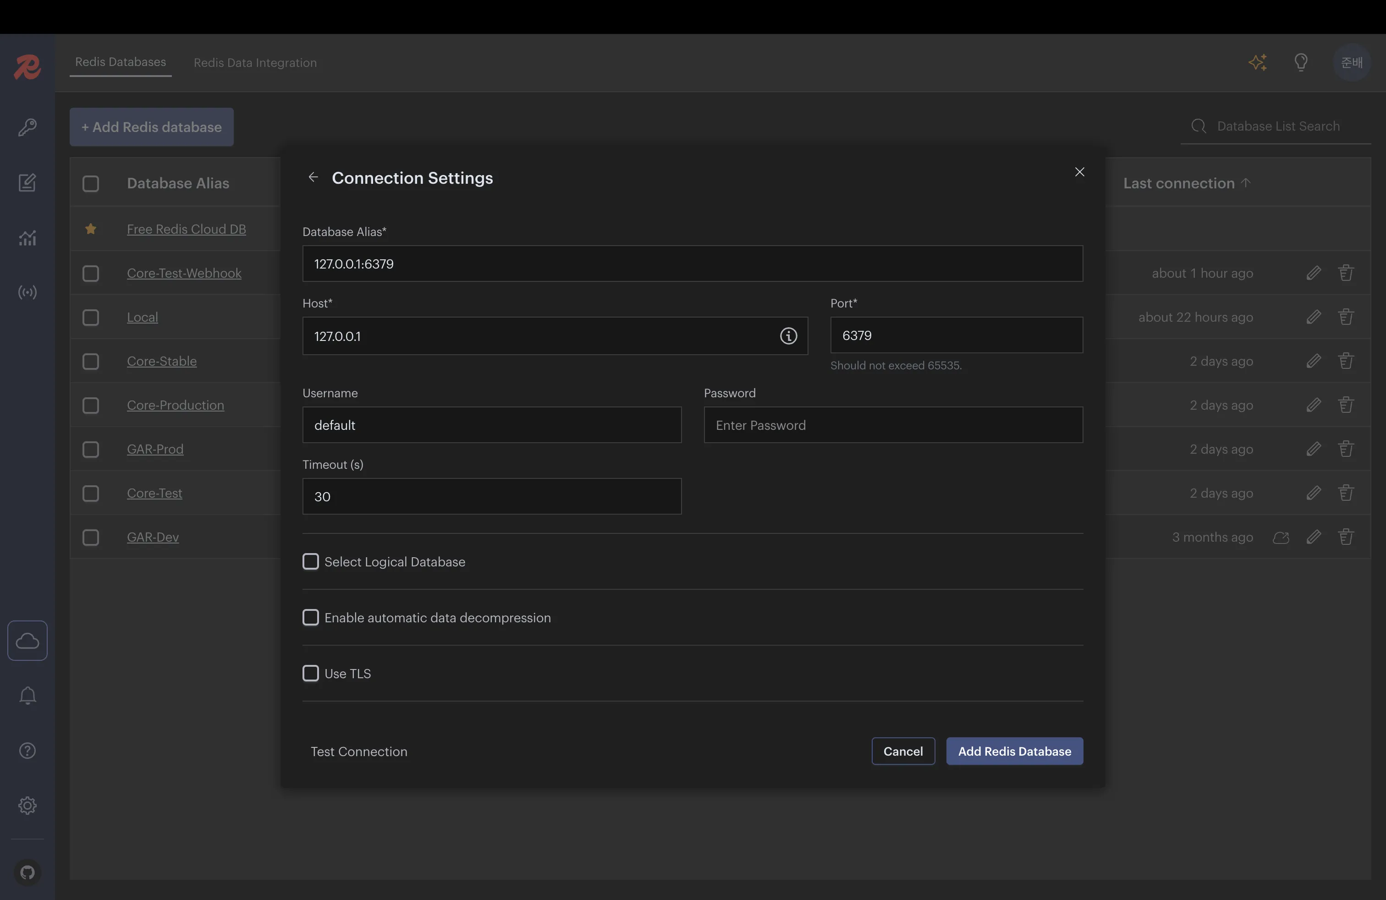The height and width of the screenshot is (900, 1386).
Task: Check the Use TLS option
Action: [x=311, y=674]
